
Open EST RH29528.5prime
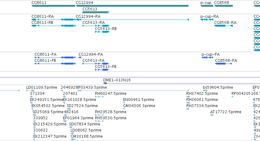(x=111, y=112)
